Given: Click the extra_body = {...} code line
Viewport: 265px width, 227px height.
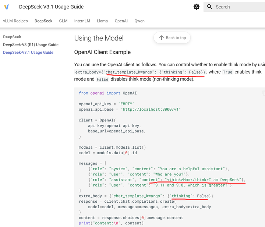Looking at the screenshot, I should (x=146, y=196).
